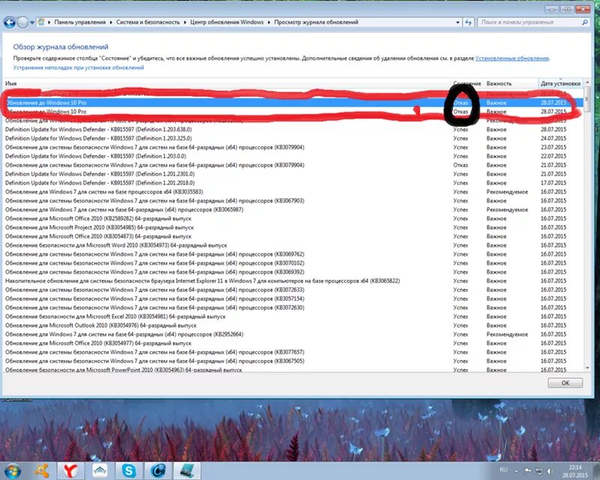This screenshot has width=600, height=480.
Task: Select the KB3067903 security update row
Action: (x=293, y=200)
